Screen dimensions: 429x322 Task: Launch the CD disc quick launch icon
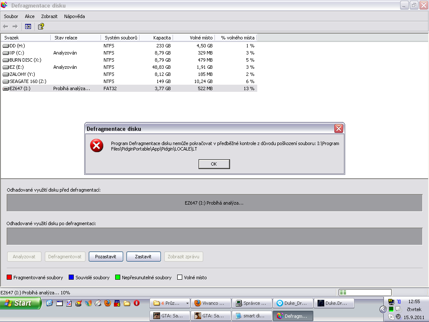[98, 303]
